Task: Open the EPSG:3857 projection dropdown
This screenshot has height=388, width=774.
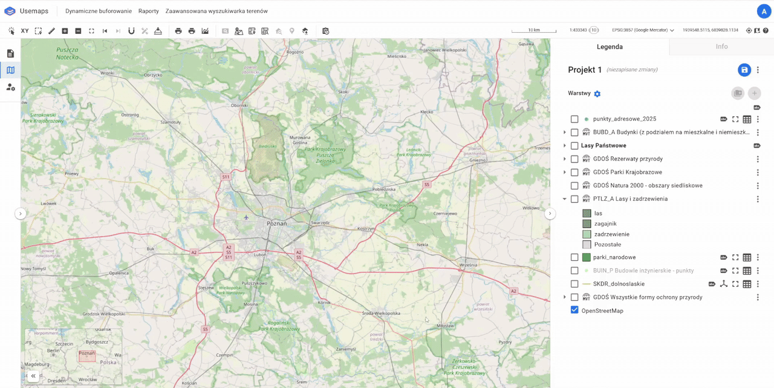Action: [643, 30]
